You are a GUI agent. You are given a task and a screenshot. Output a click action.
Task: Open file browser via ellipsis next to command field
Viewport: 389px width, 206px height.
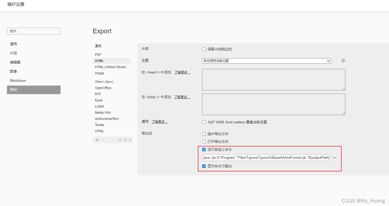coord(335,158)
